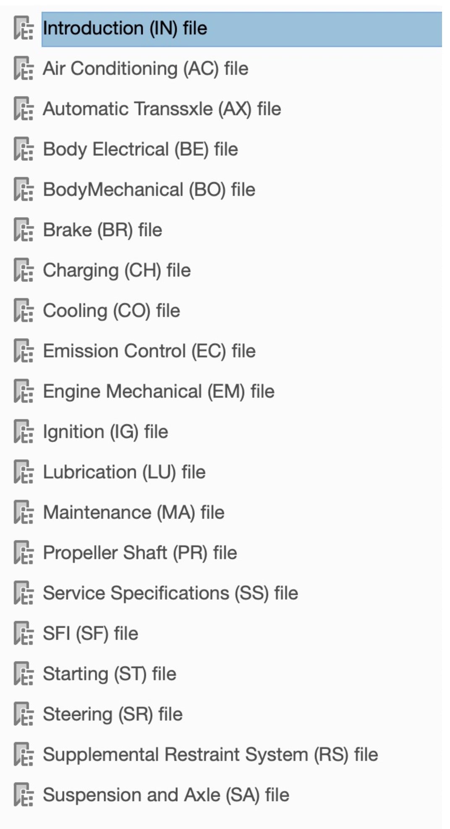Click the bookmark icon next to Steering (SR)
Screen dimensions: 450x829
24,715
